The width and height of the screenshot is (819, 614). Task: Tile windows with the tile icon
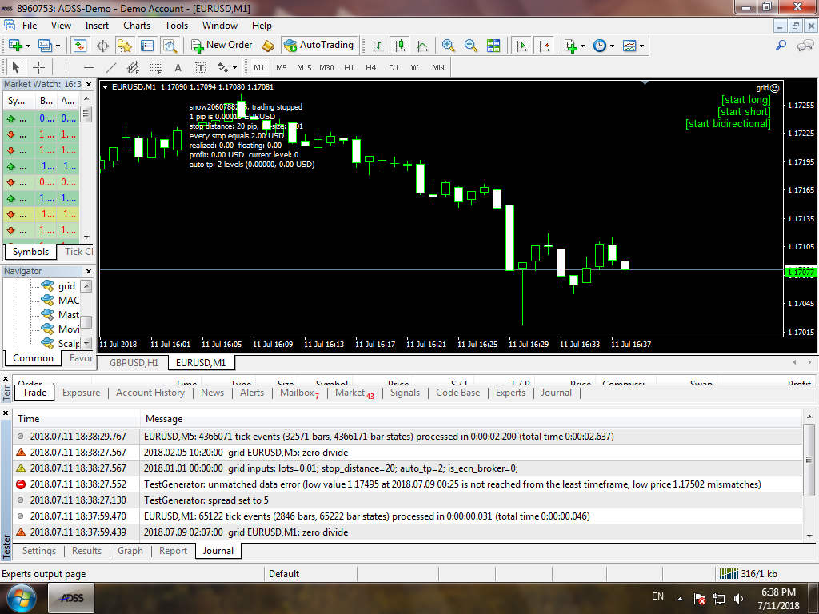(493, 46)
